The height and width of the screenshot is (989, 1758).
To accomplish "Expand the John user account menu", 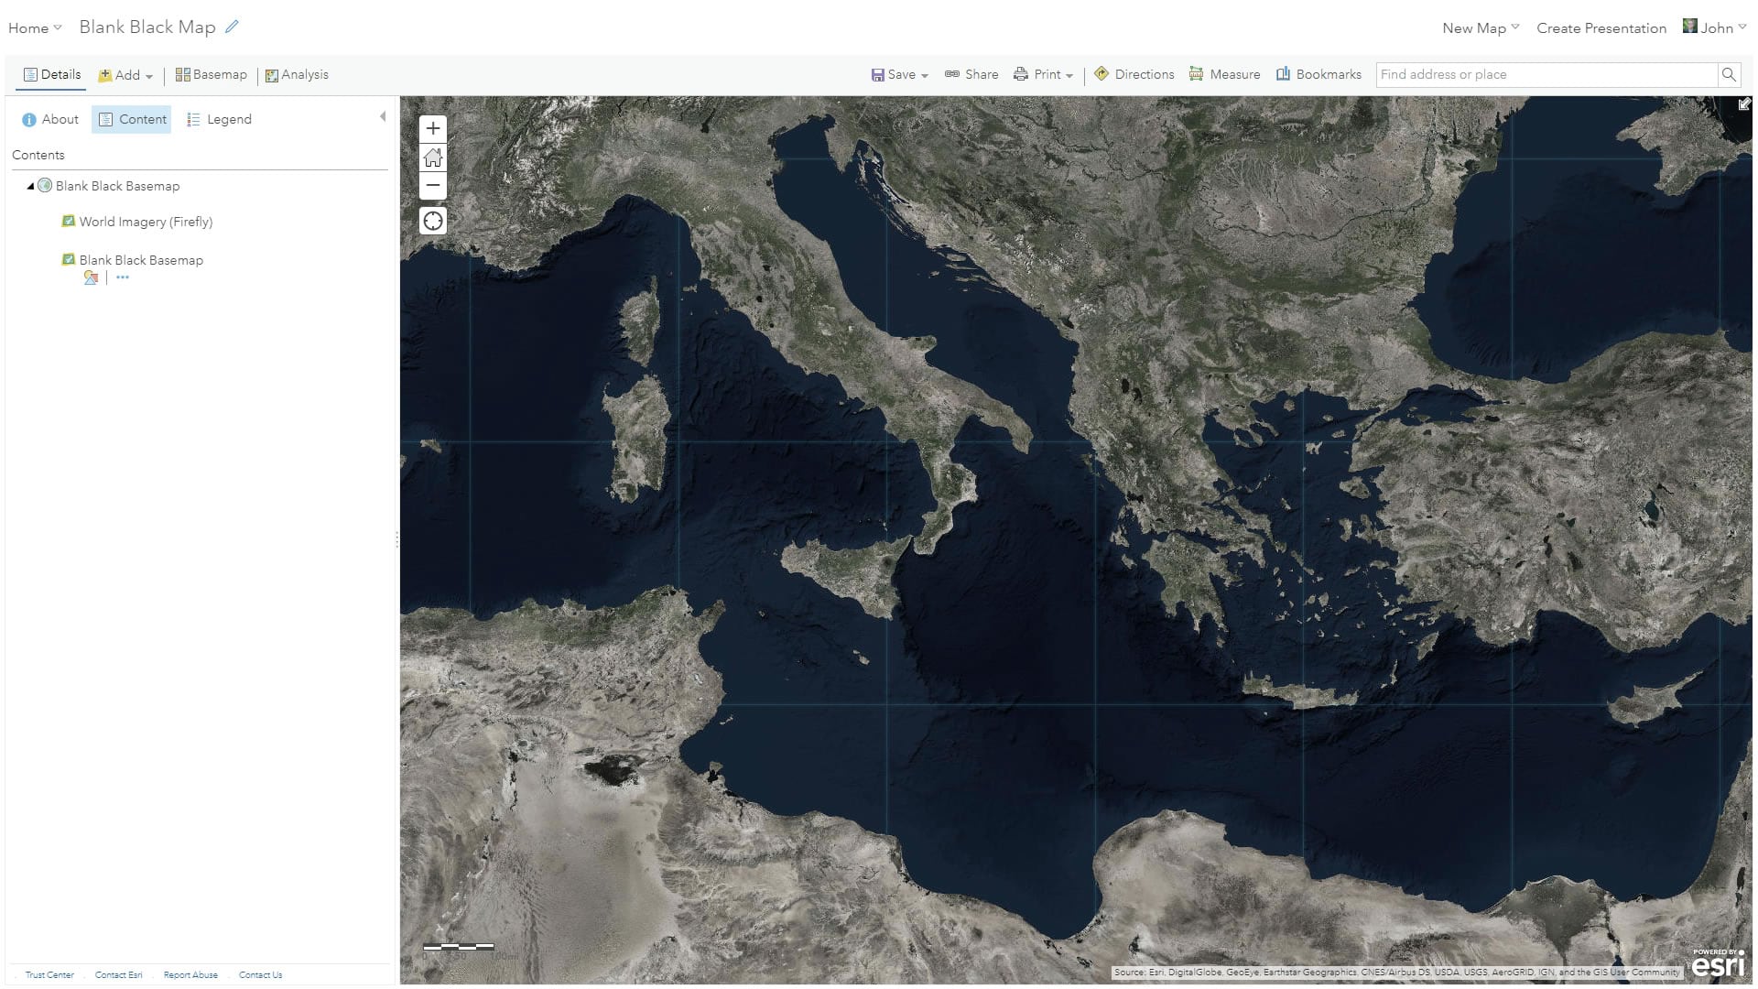I will coord(1715,27).
